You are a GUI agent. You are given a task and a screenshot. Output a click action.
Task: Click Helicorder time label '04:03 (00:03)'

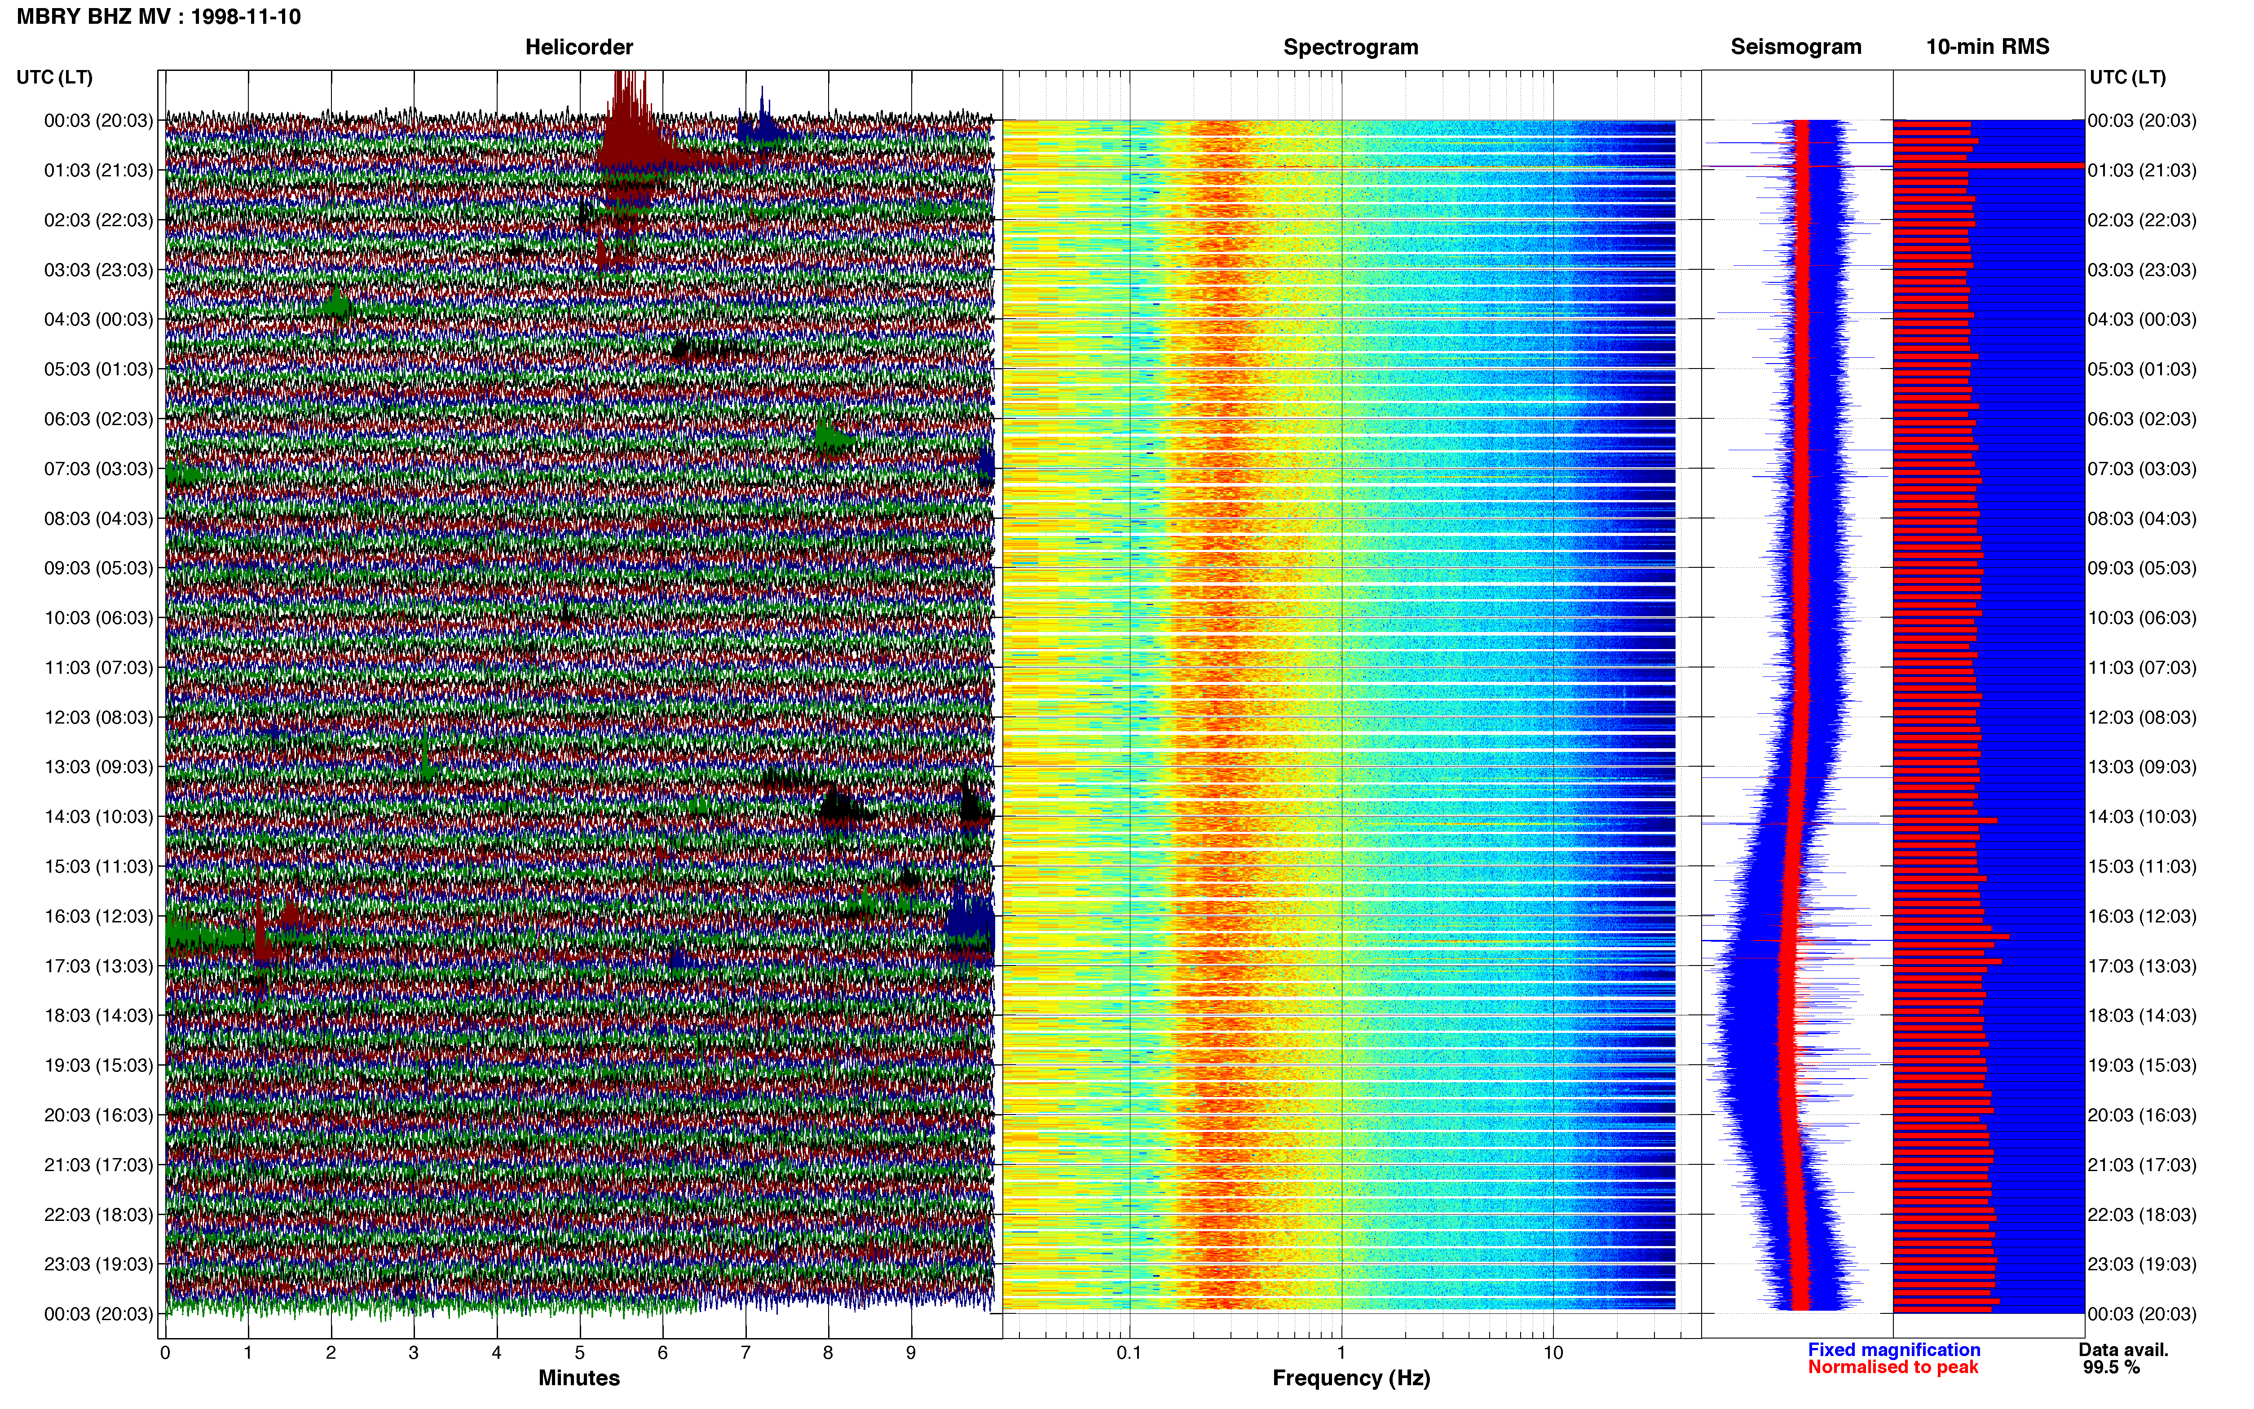[99, 320]
